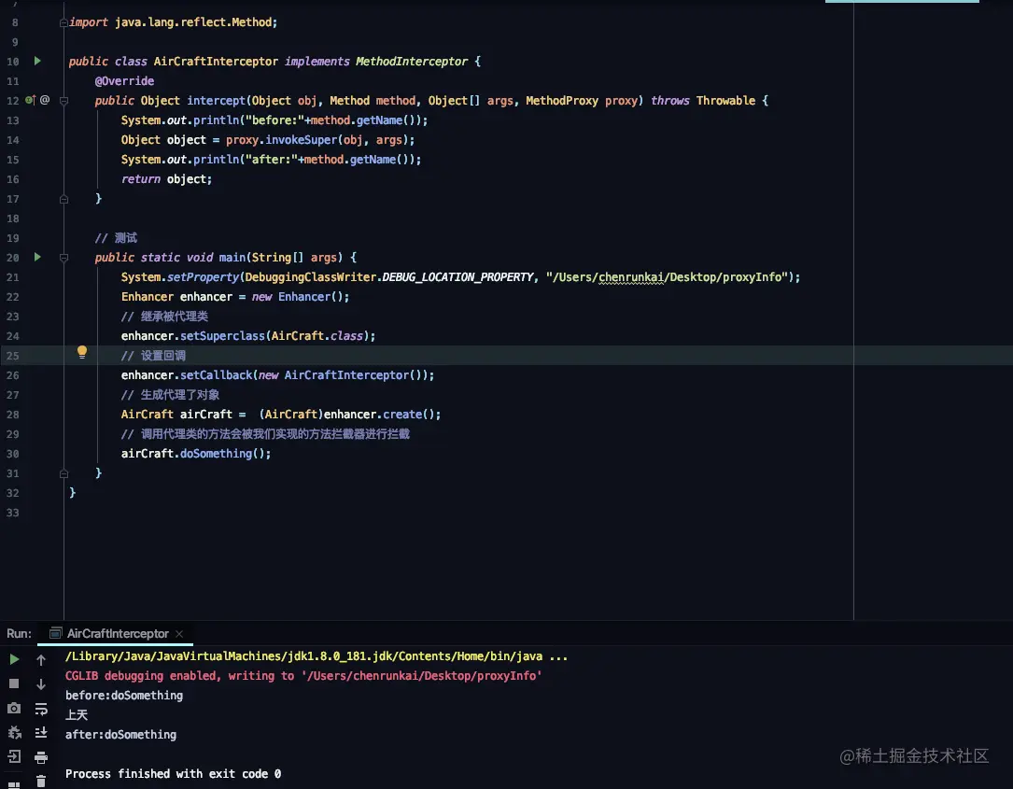
Task: Click the Throwable type on line 12
Action: tap(725, 100)
